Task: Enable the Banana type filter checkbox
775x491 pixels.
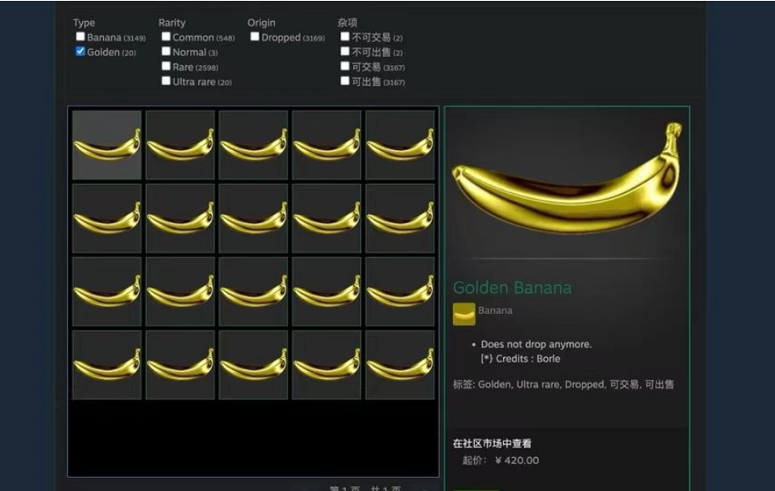Action: (x=80, y=37)
